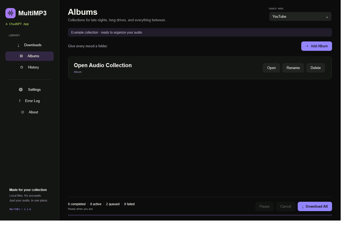Start Download All

[x=315, y=207]
